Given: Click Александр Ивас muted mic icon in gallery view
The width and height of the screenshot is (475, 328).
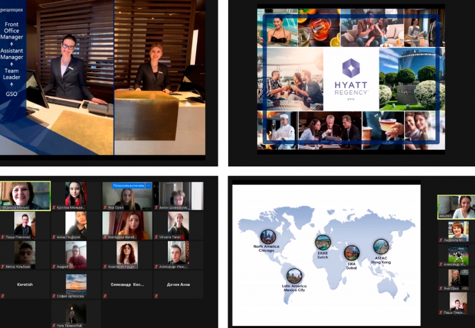Looking at the screenshot, I should point(156,267).
